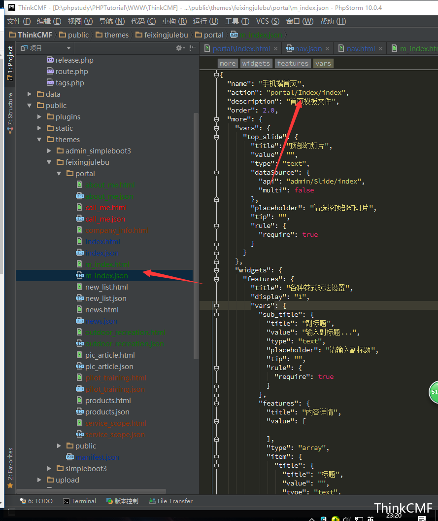438x521 pixels.
Task: Fold the "top_slide" block in gutter
Action: pyautogui.click(x=216, y=137)
